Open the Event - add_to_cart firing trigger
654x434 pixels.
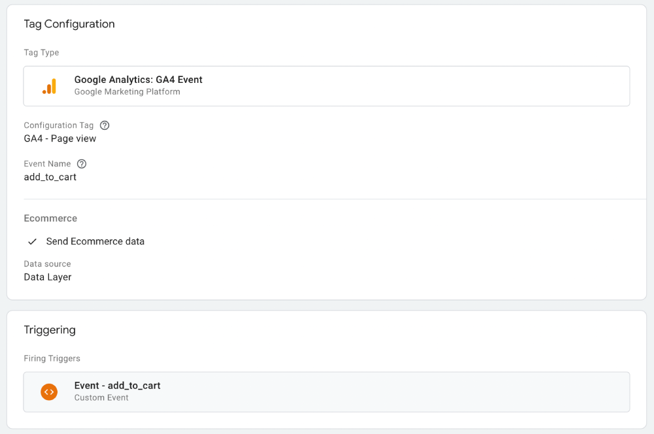click(x=326, y=392)
